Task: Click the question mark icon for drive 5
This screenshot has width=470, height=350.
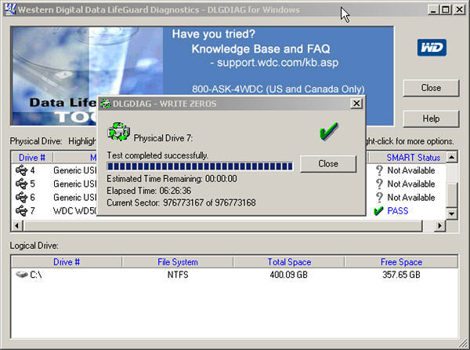Action: [379, 184]
